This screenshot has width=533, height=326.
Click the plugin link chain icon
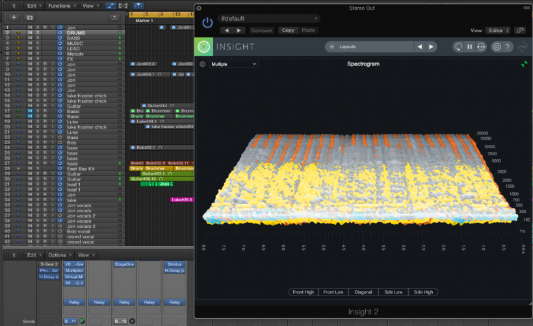pos(519,31)
